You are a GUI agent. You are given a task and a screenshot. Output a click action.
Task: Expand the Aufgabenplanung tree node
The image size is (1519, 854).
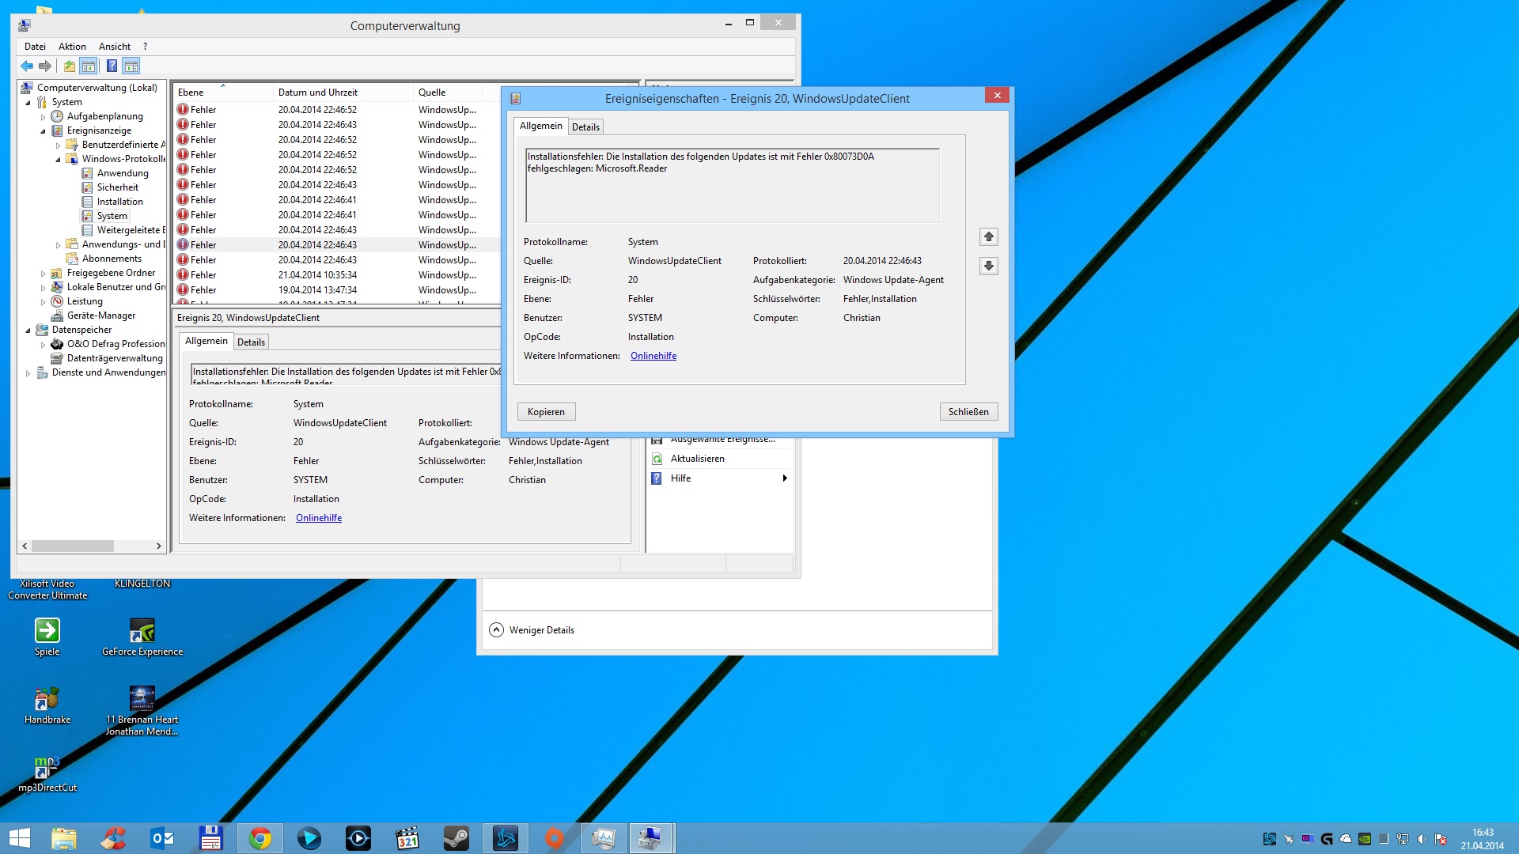[44, 117]
